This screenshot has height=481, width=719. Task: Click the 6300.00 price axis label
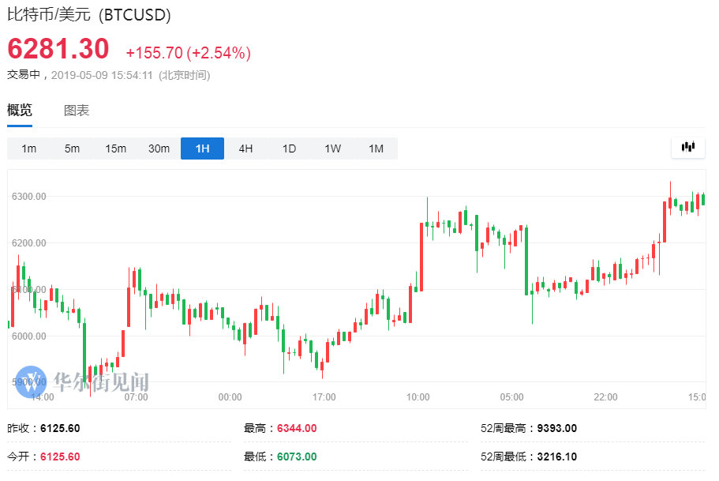(x=29, y=196)
